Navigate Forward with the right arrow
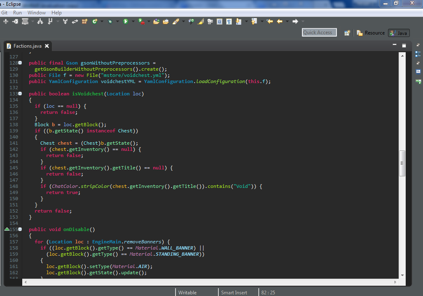 (295, 21)
